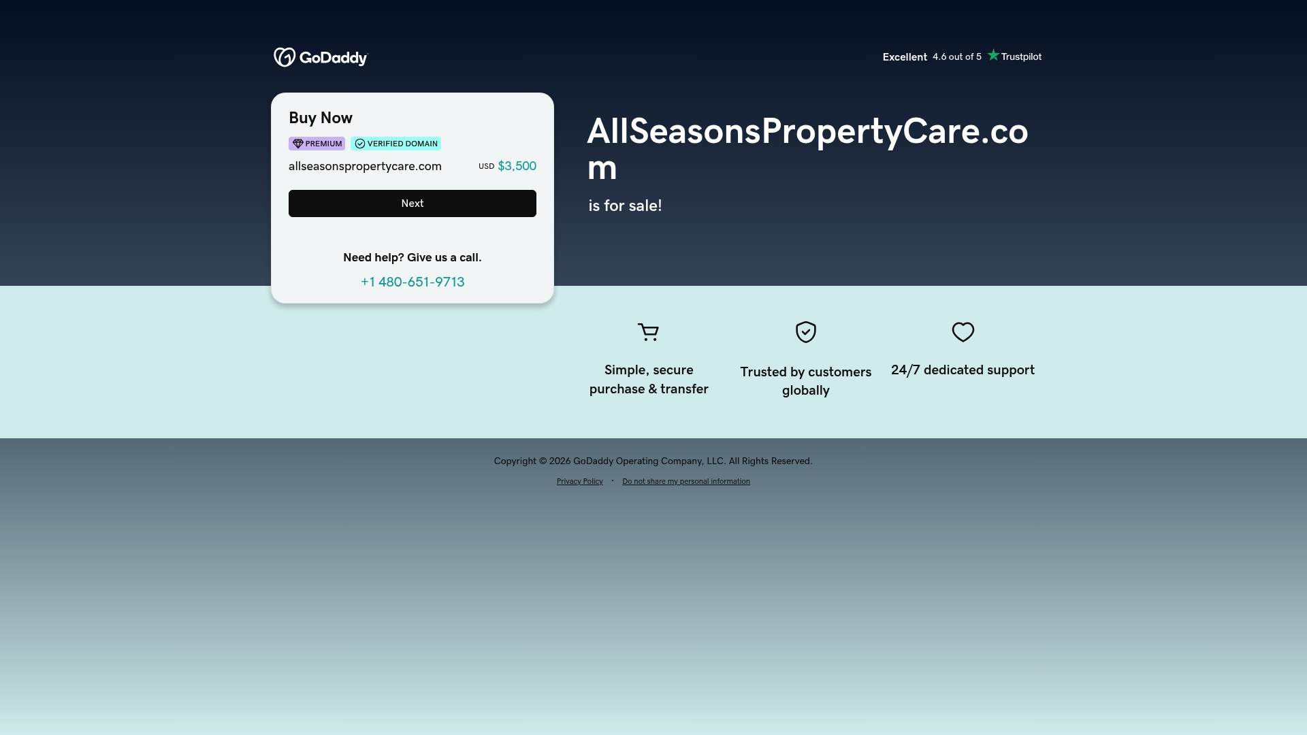The image size is (1307, 735).
Task: Select the heart icon for dedicated support
Action: (963, 332)
